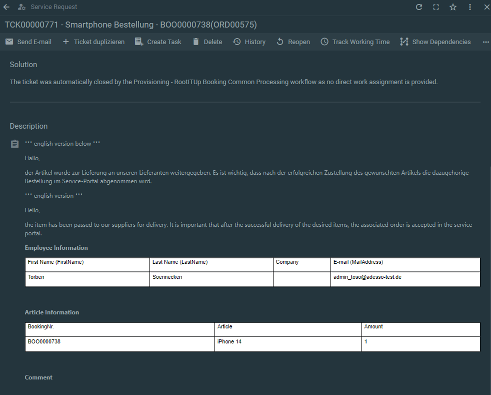Click email admin_toso@adesso-test.de
This screenshot has width=491, height=395.
pyautogui.click(x=367, y=277)
